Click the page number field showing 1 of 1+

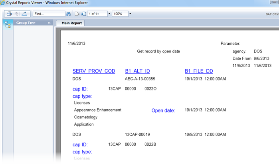click(x=97, y=14)
